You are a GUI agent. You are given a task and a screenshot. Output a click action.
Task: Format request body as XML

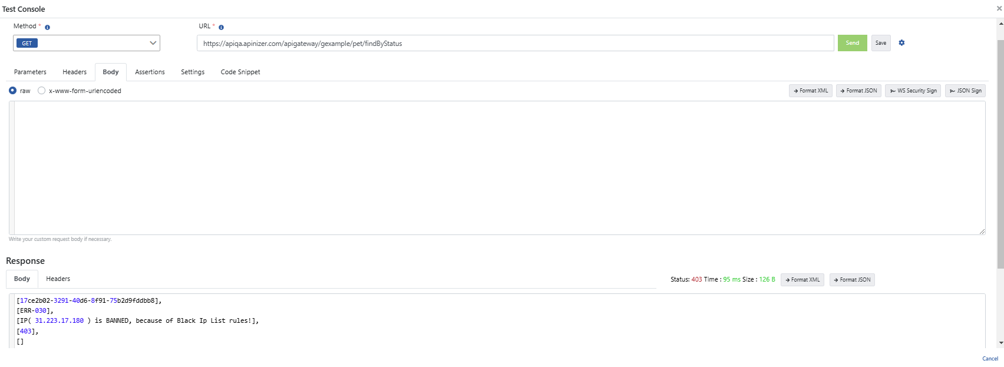pos(810,91)
